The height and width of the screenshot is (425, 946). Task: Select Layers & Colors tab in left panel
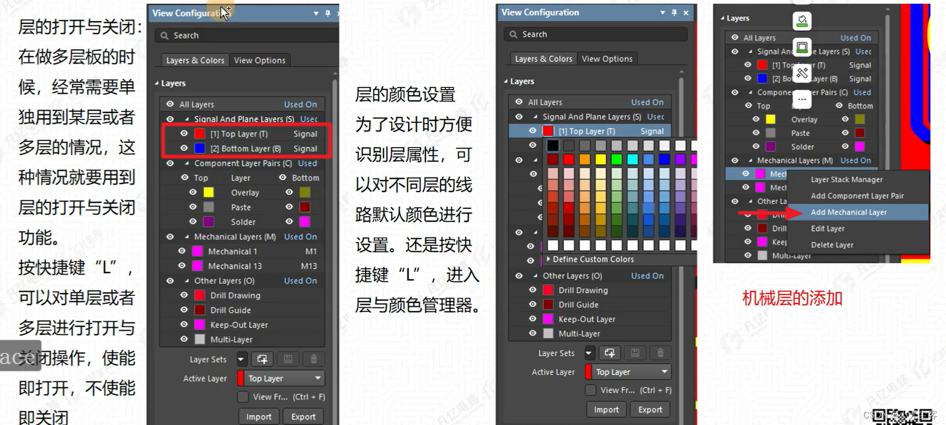click(x=195, y=60)
